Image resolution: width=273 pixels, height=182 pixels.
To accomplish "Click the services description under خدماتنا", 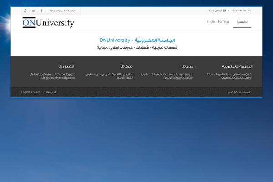I will tap(167, 76).
